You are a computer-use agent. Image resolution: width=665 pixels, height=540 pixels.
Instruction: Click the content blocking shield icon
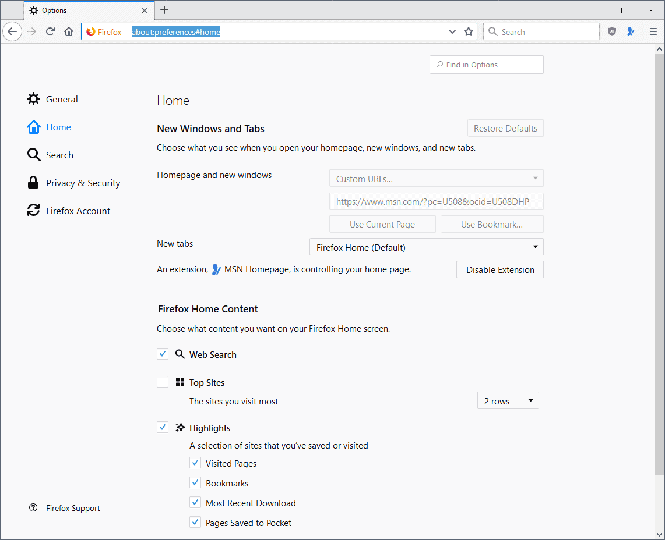(x=611, y=31)
